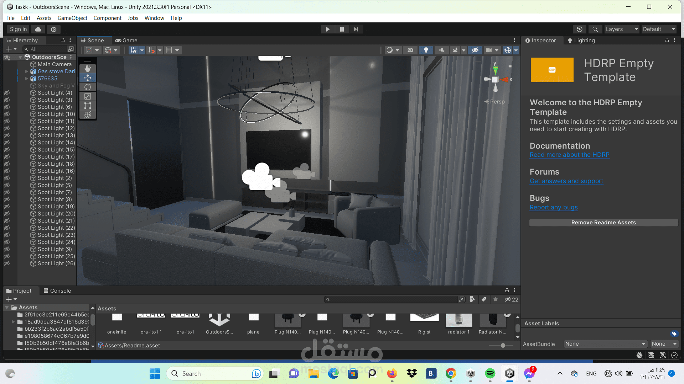Screen dimensions: 684x384
Task: Toggle visibility eye for Spot Light (4)
Action: pyautogui.click(x=7, y=93)
